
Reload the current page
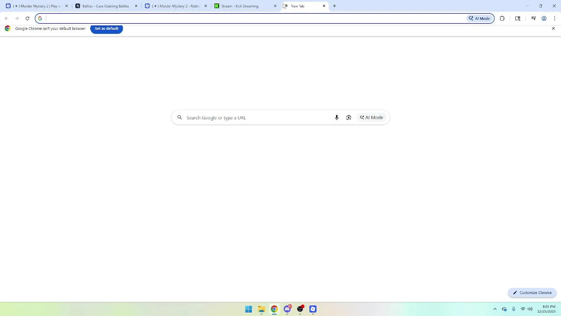coord(28,18)
